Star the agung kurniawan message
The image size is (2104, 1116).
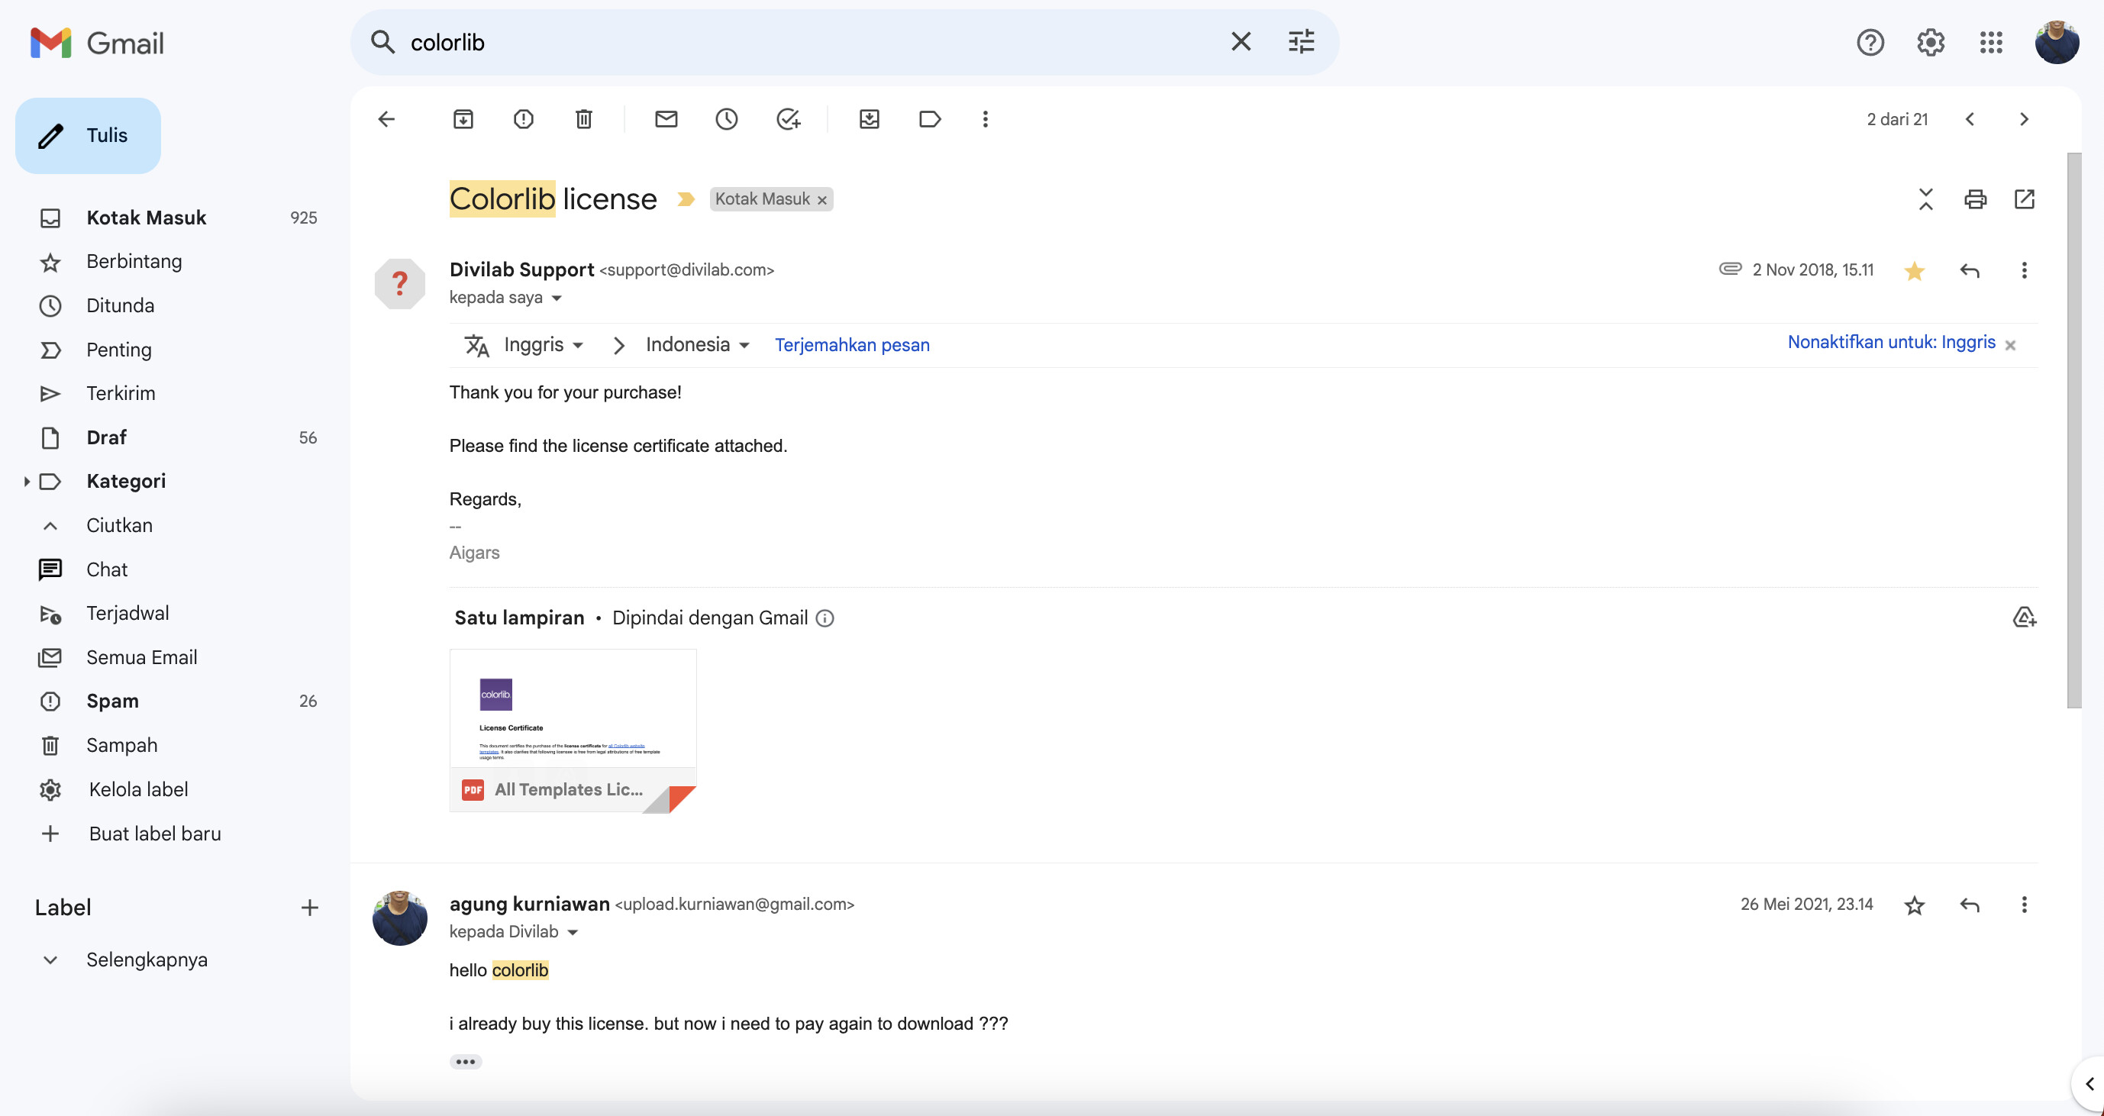pyautogui.click(x=1915, y=905)
